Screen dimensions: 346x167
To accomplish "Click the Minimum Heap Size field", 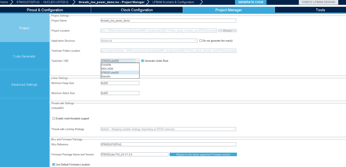I will (x=120, y=83).
